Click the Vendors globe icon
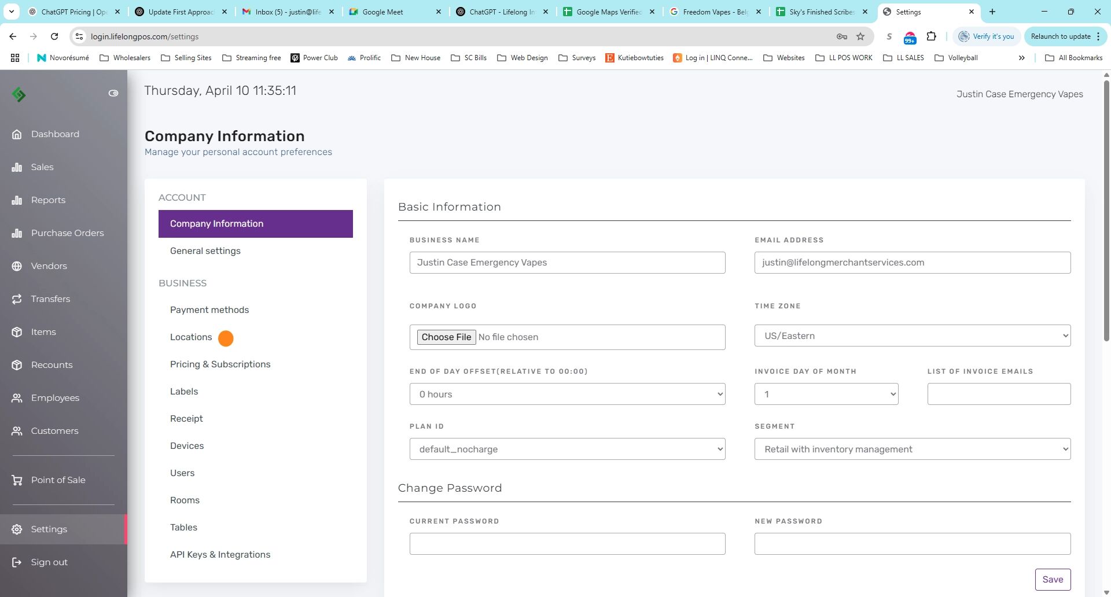 tap(17, 266)
